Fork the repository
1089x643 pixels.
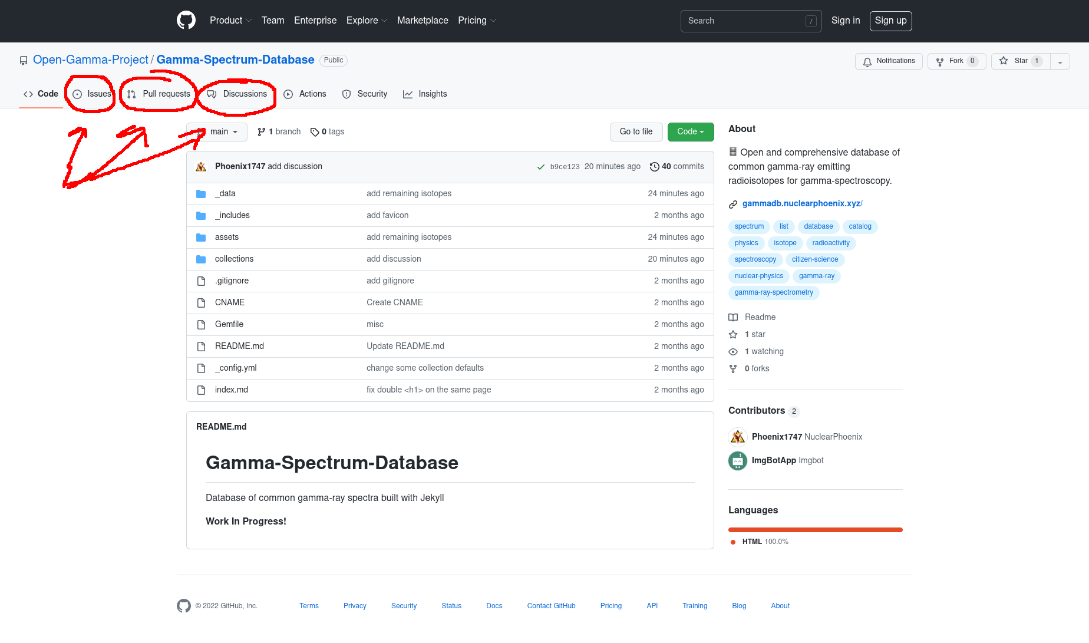[x=957, y=61]
